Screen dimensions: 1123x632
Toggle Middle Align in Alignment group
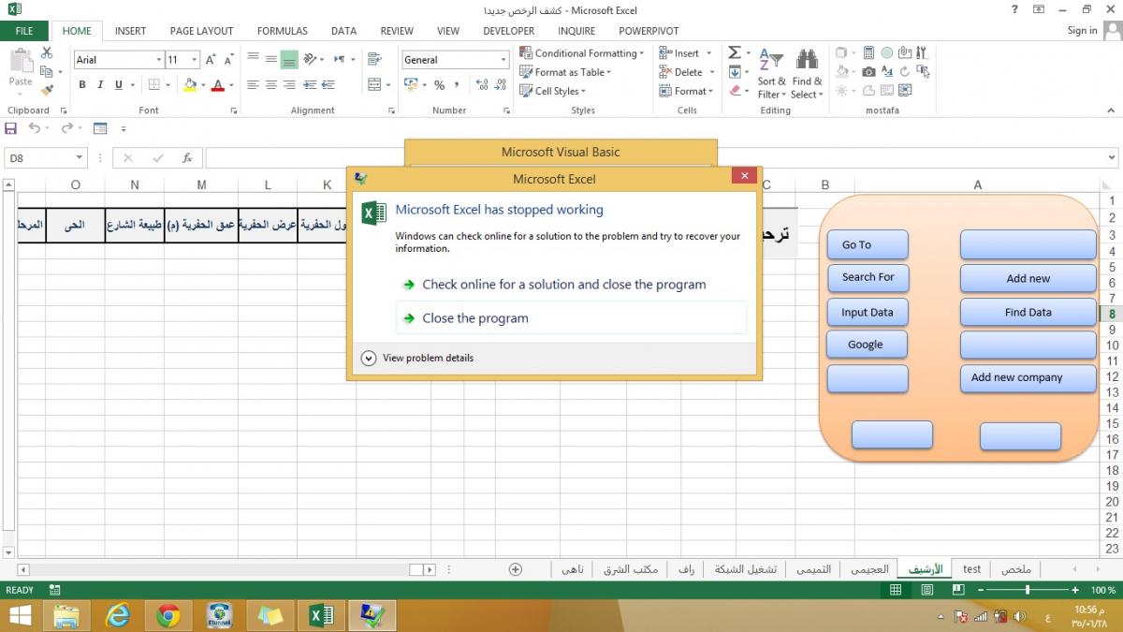pyautogui.click(x=271, y=59)
